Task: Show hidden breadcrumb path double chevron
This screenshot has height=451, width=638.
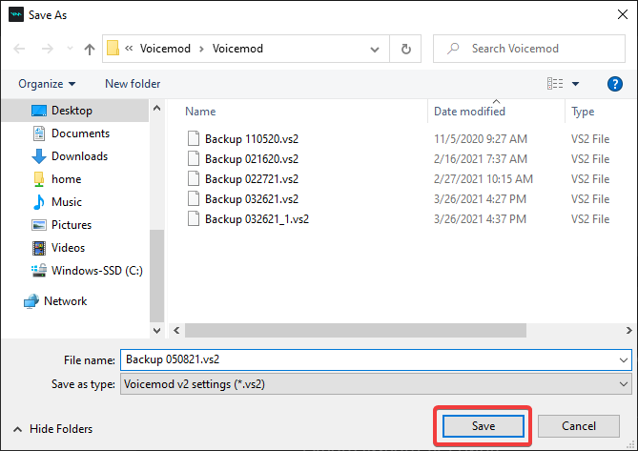Action: [129, 49]
